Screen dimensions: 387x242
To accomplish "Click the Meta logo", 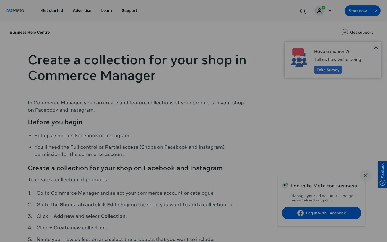I will coord(15,10).
